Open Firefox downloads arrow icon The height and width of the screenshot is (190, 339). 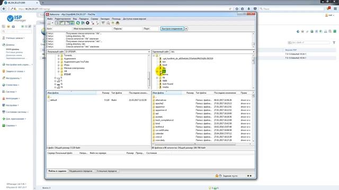[249, 9]
